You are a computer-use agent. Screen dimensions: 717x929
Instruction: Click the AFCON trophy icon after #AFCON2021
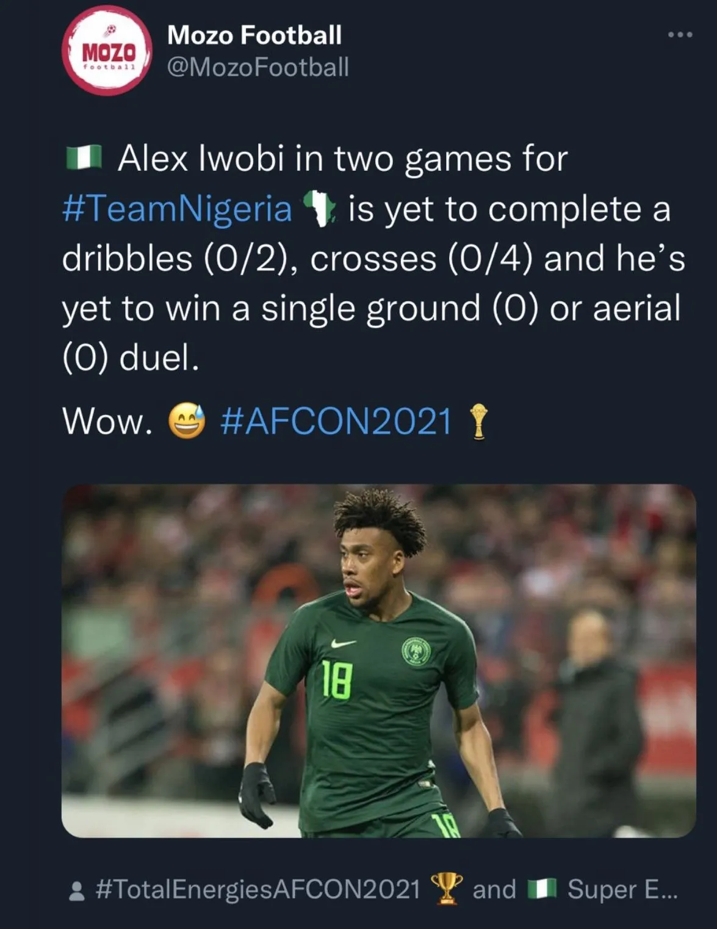coord(479,421)
